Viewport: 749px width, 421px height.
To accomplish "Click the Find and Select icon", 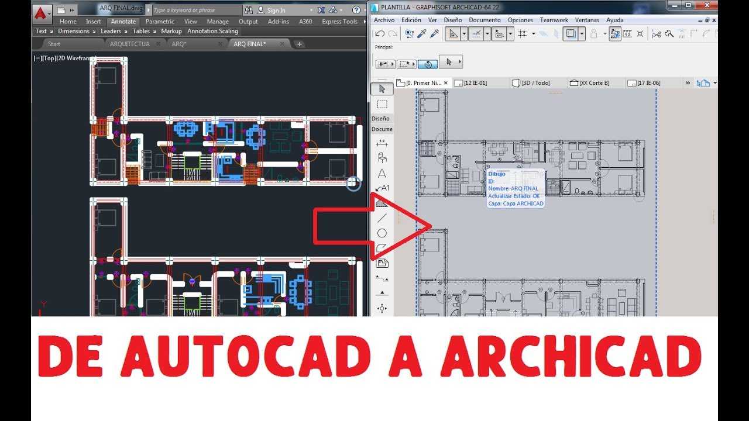I will coord(409,33).
